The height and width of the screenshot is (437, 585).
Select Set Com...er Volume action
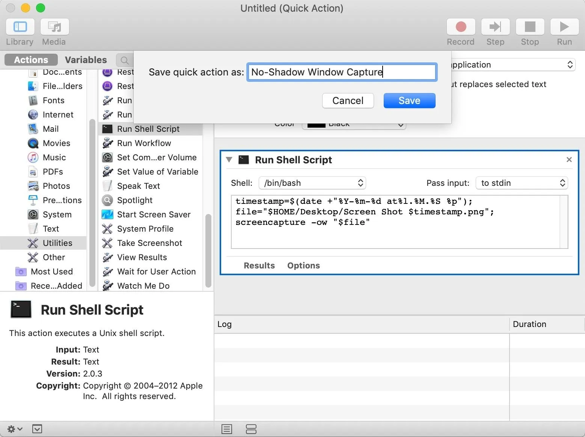150,157
